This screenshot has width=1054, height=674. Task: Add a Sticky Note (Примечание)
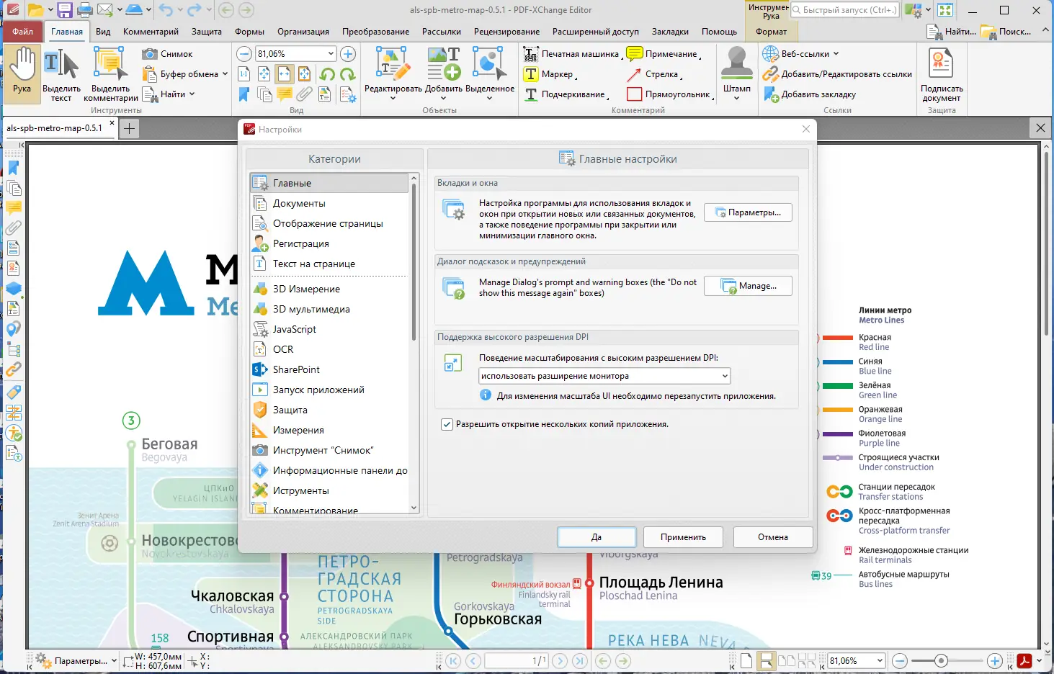664,54
